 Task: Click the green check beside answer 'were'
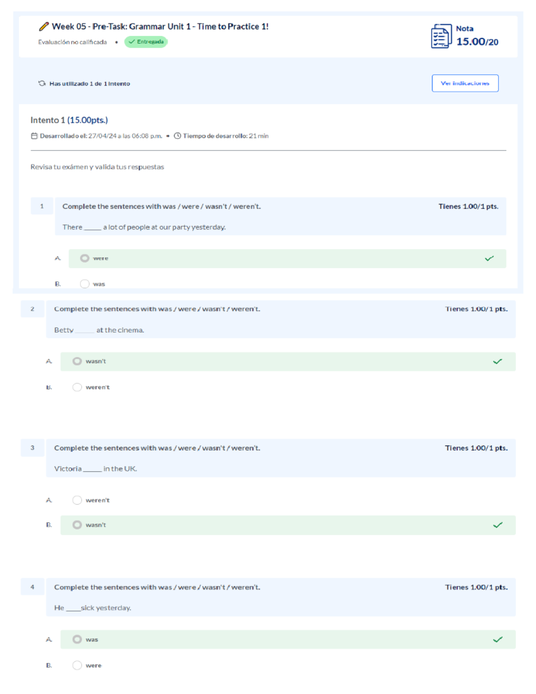click(x=490, y=258)
